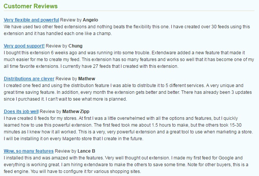The height and width of the screenshot is (176, 259).
Task: Click reviewer name Angelo
Action: (90, 20)
